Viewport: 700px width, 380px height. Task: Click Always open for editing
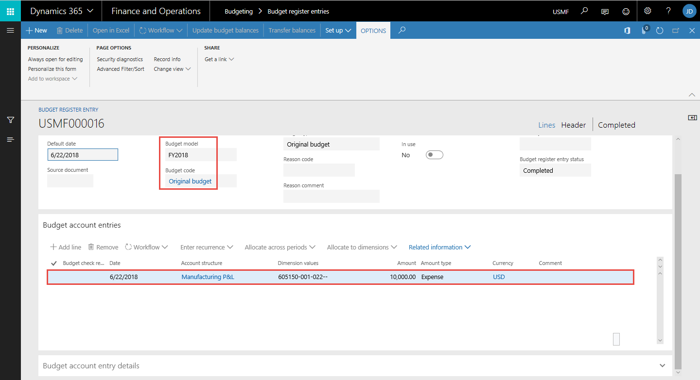[x=55, y=59]
